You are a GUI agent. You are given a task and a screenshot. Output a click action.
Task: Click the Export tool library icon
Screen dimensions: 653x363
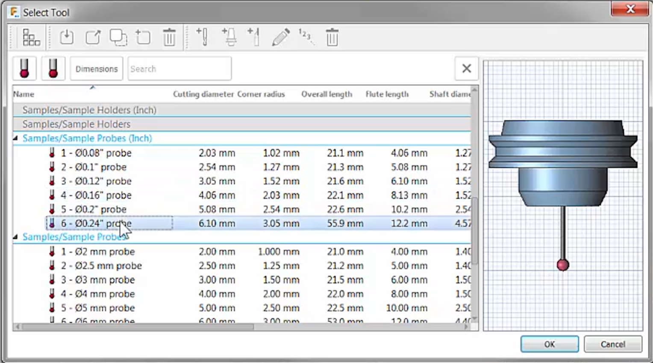coord(93,38)
